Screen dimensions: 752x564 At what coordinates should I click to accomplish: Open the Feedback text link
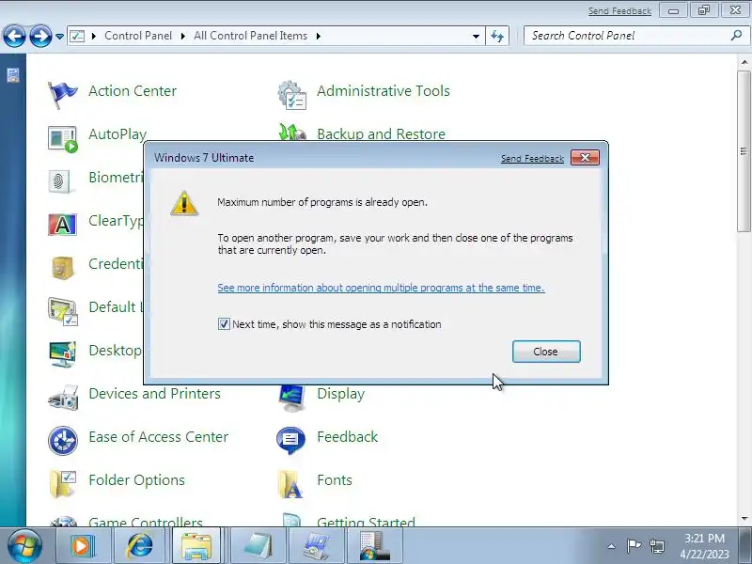coord(347,437)
